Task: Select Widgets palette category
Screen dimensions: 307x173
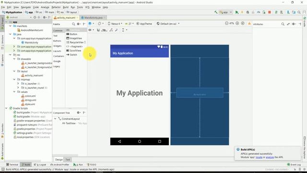Action: [58, 46]
